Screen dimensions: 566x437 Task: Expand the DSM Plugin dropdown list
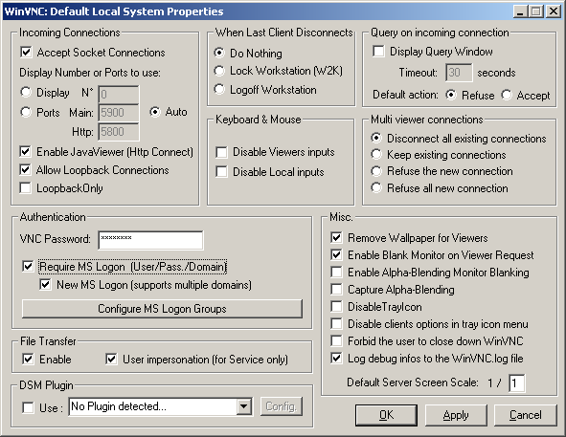point(244,406)
